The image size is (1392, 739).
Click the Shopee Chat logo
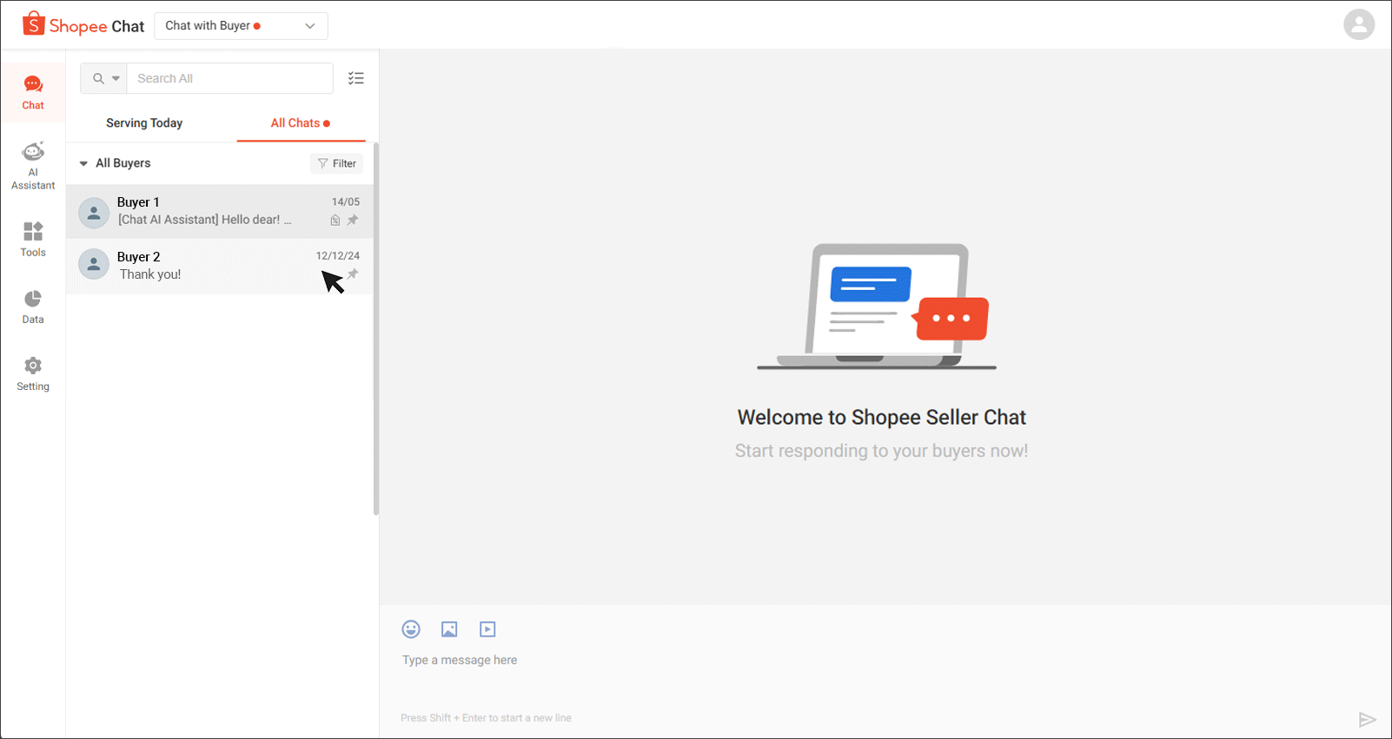(83, 25)
